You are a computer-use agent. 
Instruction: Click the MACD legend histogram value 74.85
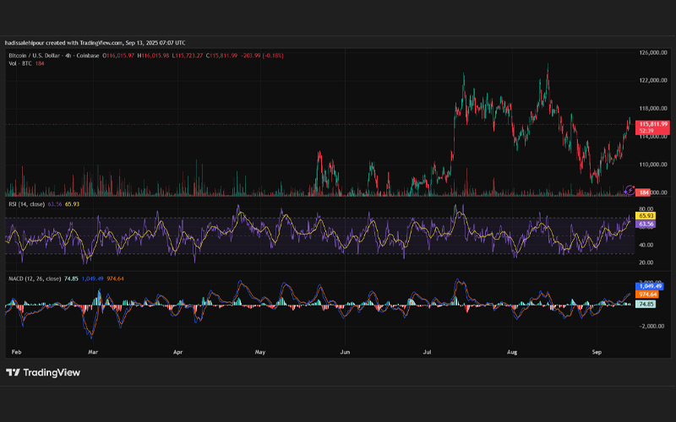point(71,279)
